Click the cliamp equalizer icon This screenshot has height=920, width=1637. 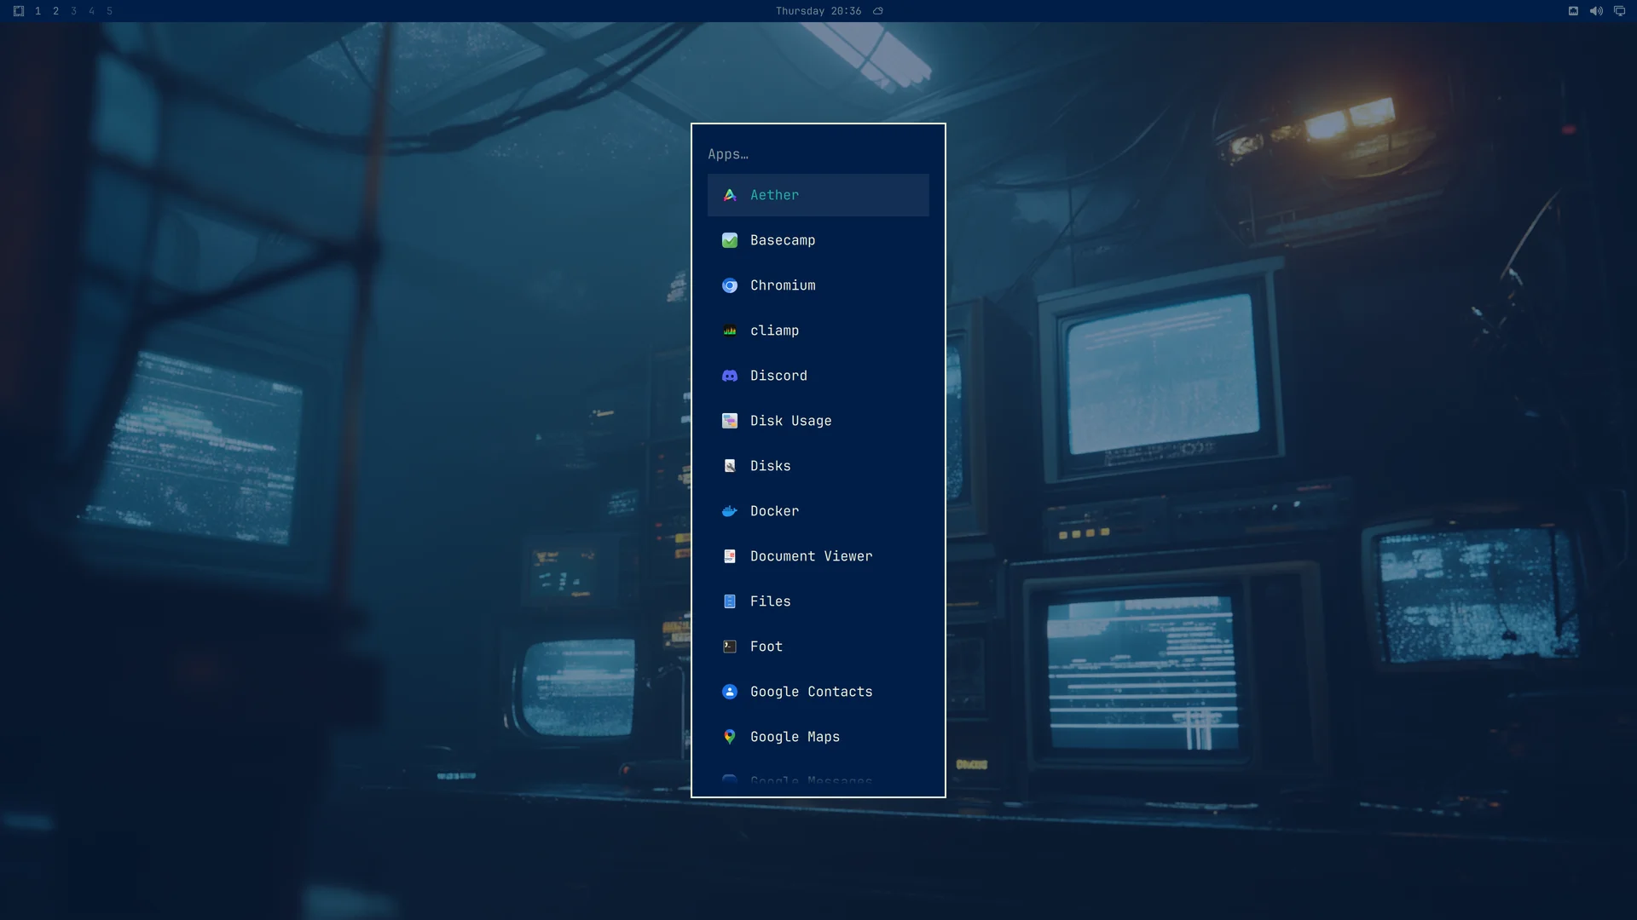(730, 331)
